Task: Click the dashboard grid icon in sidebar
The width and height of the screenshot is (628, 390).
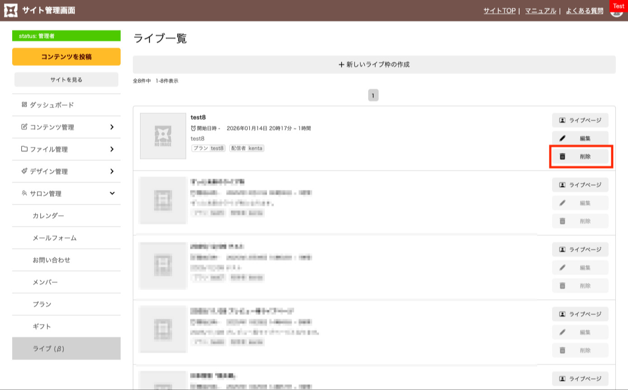Action: [24, 105]
